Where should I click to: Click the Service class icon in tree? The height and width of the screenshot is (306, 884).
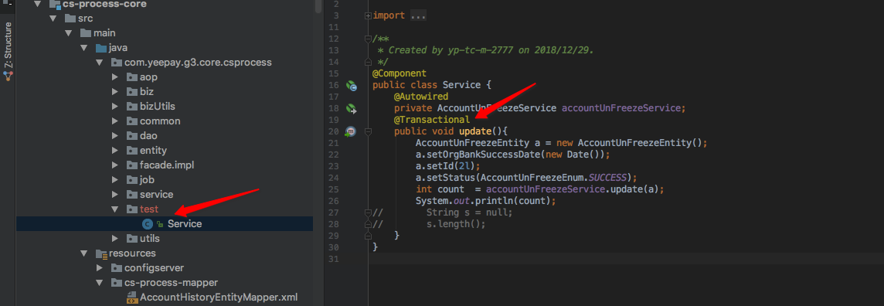point(147,224)
